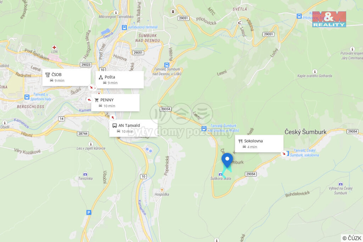Viewport: 363px width, 242px height.
Task: Click the Český Šumburk place label
Action: [x=306, y=132]
